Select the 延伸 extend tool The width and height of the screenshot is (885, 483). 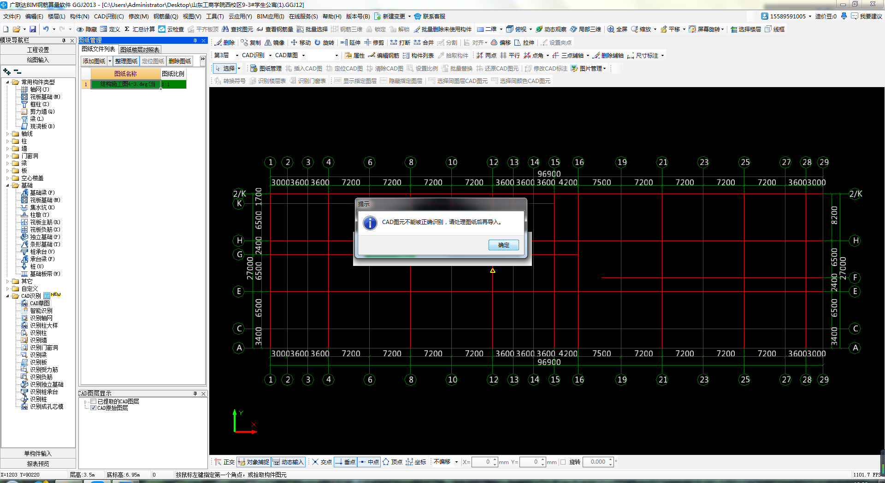350,42
